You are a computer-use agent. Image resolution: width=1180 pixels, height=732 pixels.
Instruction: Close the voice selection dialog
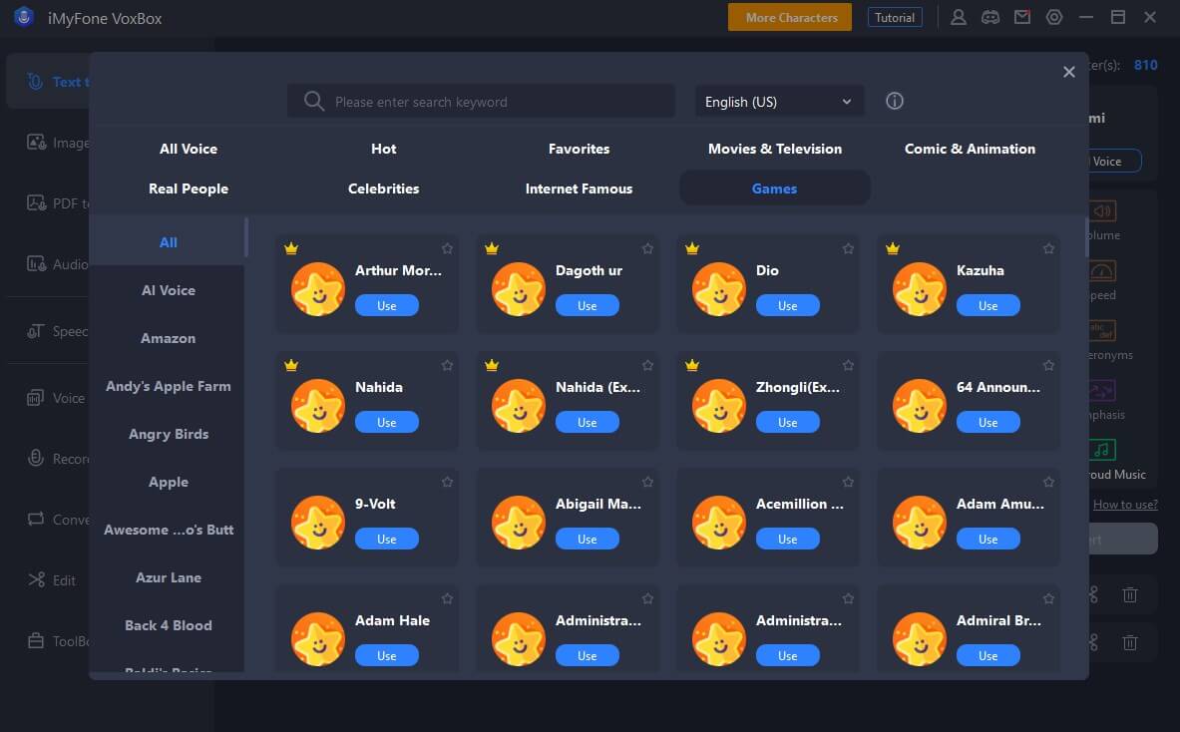1068,72
